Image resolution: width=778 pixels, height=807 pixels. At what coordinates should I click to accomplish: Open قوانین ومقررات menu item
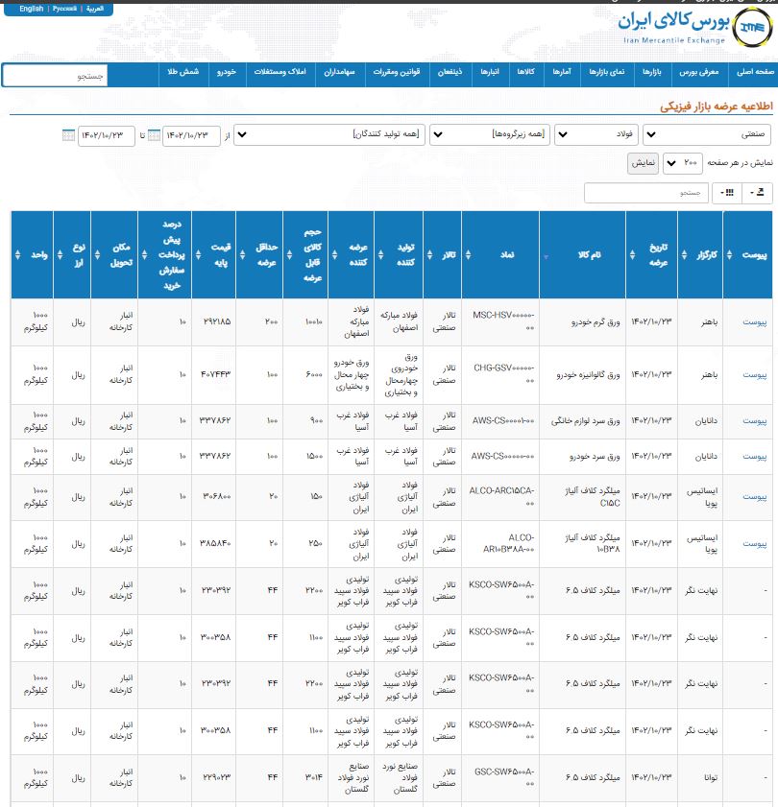[397, 72]
